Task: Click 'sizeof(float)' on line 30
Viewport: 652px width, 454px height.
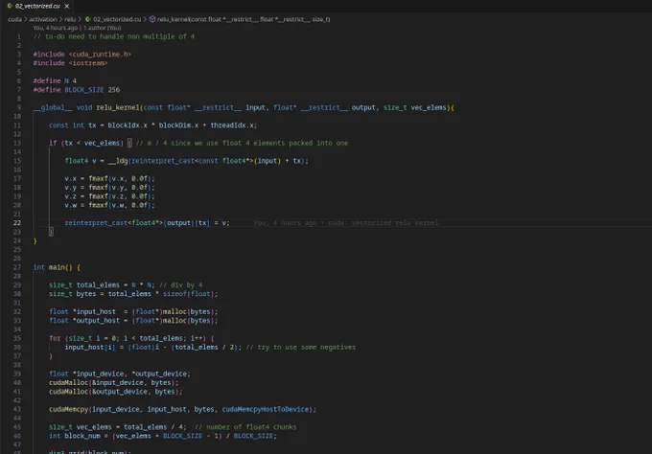Action: tap(188, 294)
